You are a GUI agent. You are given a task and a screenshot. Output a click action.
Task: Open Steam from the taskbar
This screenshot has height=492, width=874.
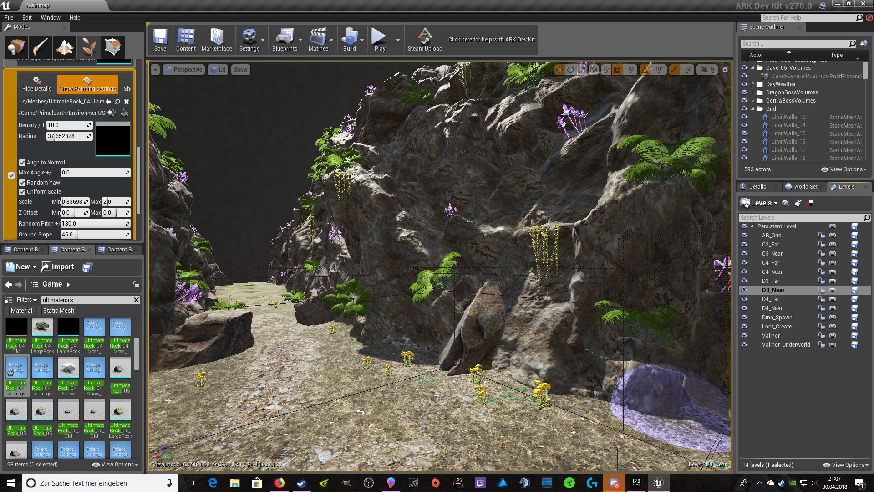[301, 483]
